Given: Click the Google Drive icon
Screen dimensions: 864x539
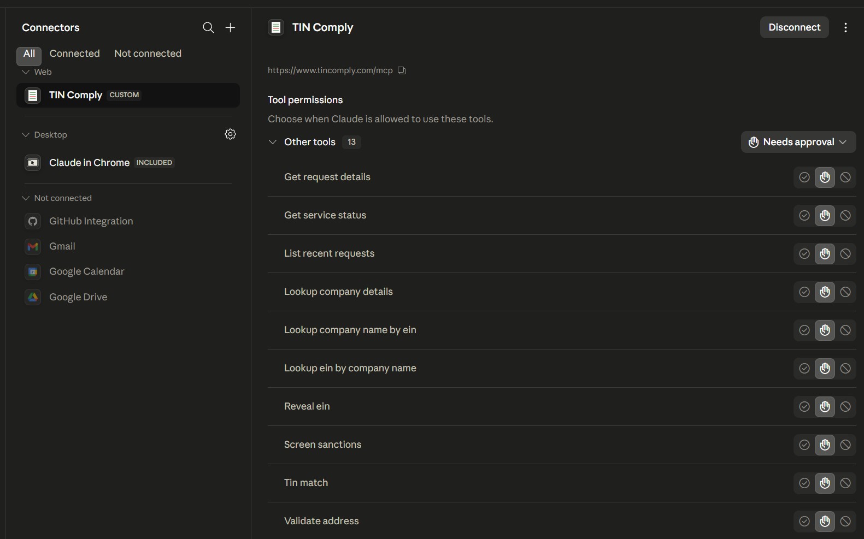Looking at the screenshot, I should tap(33, 297).
